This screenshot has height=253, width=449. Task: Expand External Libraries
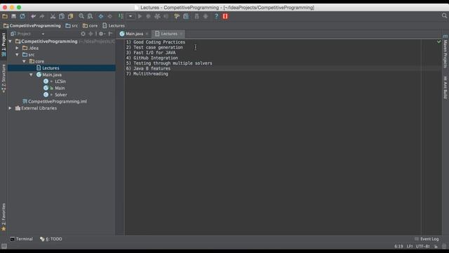tap(10, 108)
